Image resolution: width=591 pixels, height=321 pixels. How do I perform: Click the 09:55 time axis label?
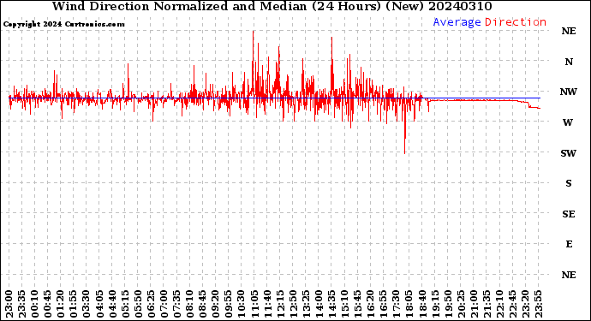click(229, 305)
